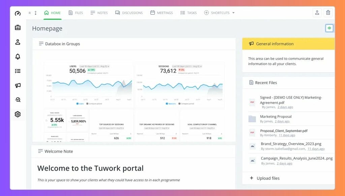
Task: Expand the Shortcuts dropdown in the top bar
Action: coord(219,13)
